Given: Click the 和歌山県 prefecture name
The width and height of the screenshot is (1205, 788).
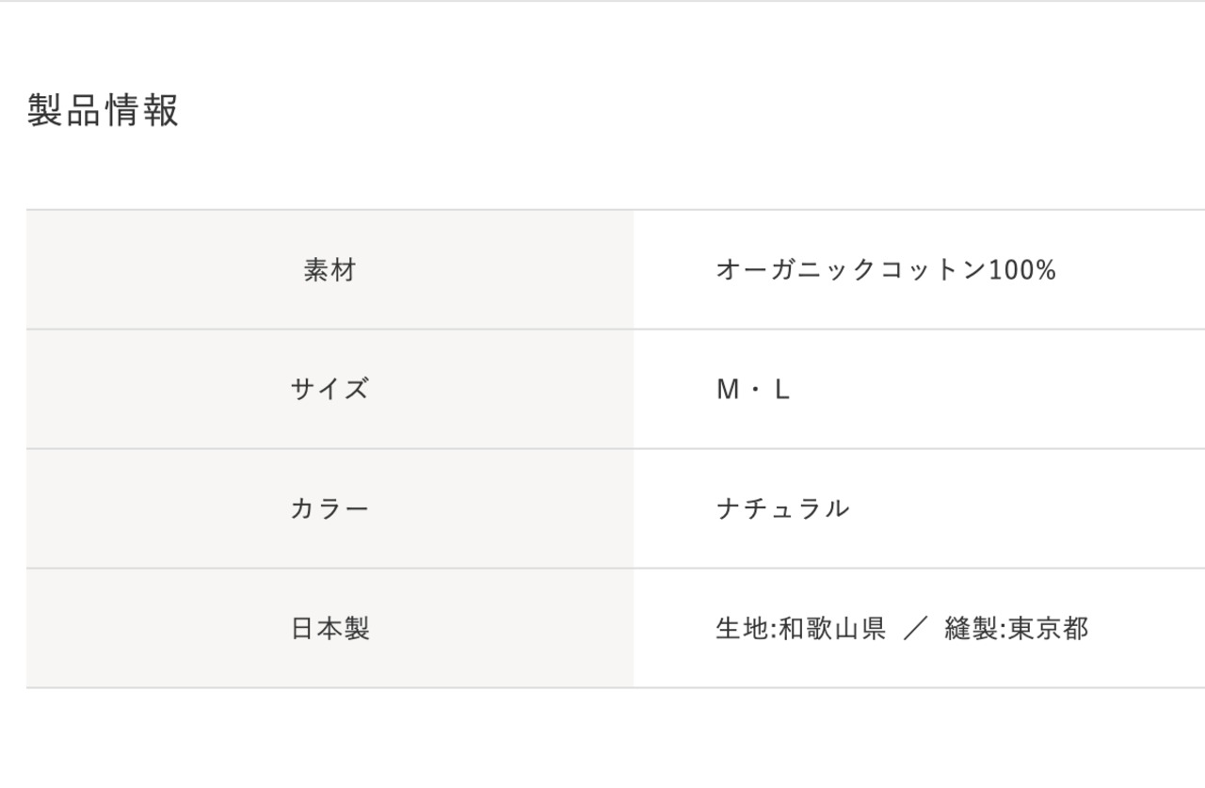Looking at the screenshot, I should [x=832, y=629].
